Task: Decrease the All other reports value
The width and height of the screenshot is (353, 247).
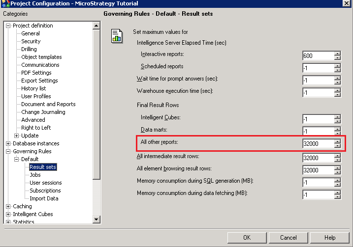Action: click(x=337, y=146)
